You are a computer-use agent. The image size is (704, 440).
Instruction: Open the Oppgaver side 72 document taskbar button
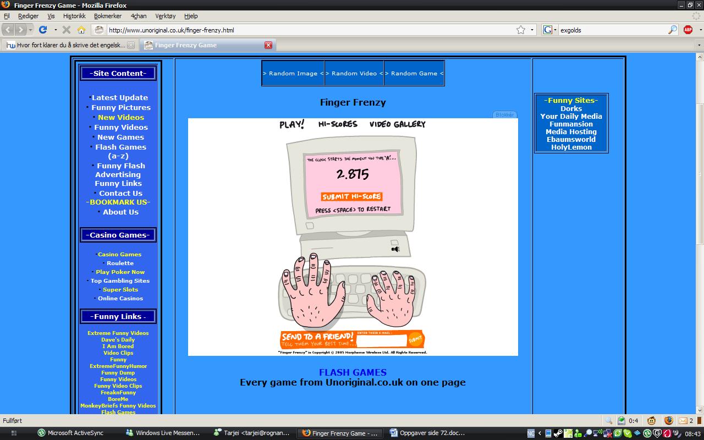[x=427, y=433]
